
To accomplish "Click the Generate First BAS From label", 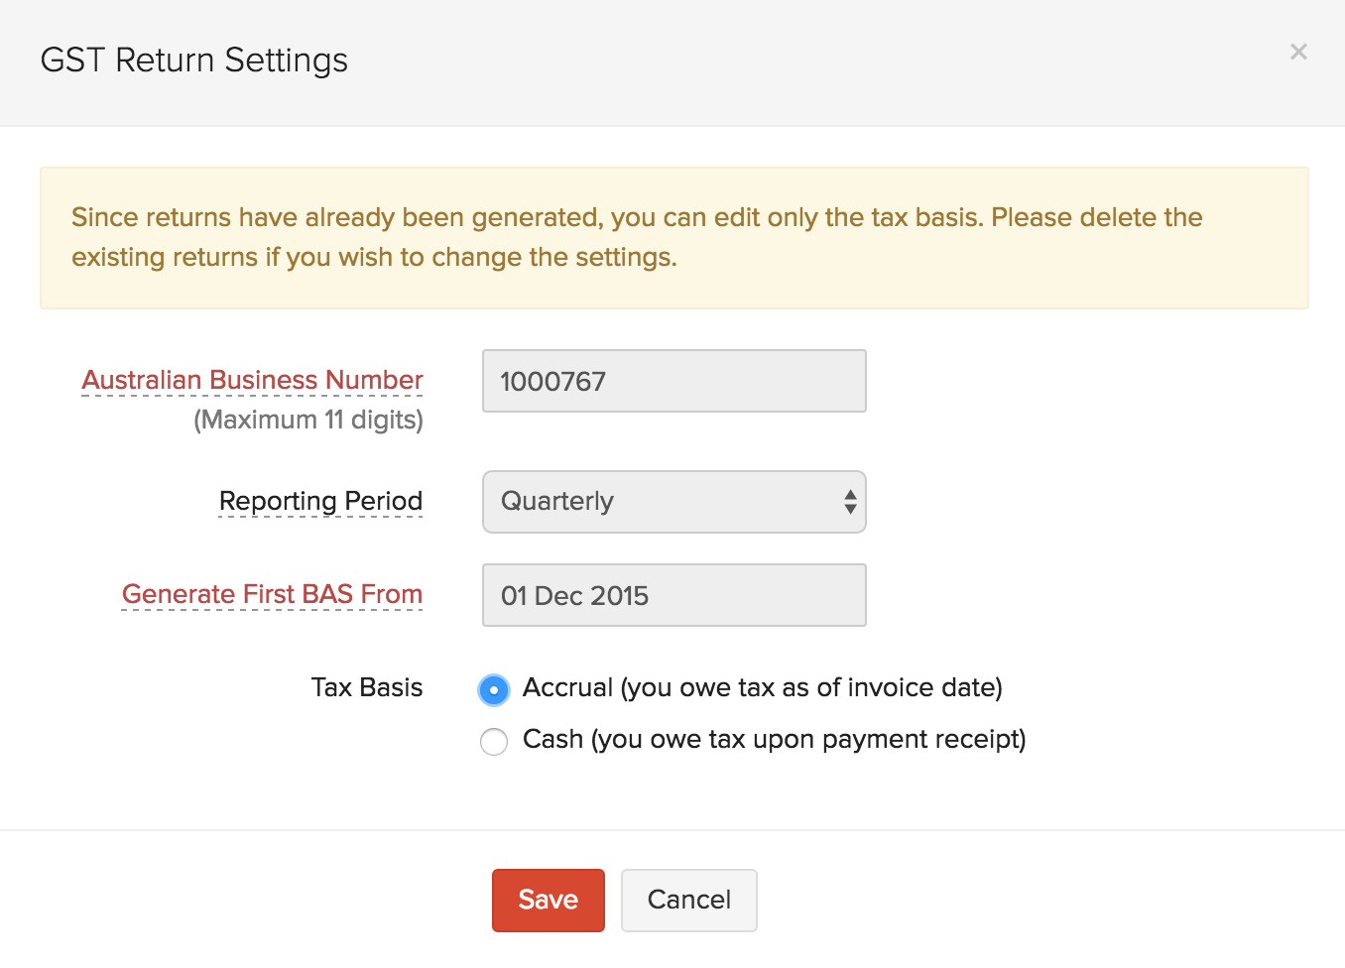I will [x=271, y=594].
